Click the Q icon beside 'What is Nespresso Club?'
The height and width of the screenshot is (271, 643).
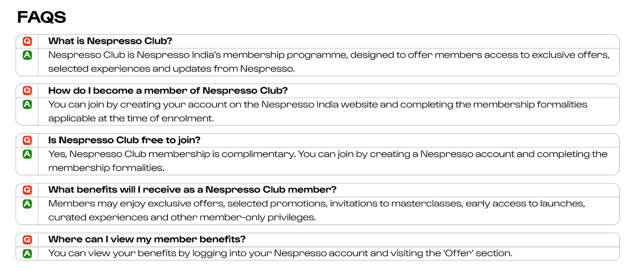coord(27,41)
